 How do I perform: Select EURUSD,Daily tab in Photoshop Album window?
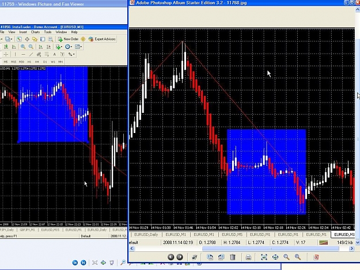click(x=146, y=235)
